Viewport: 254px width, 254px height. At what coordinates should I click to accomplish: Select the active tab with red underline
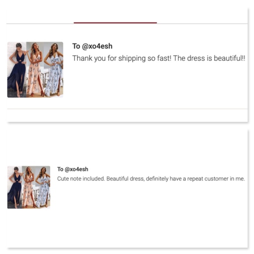(x=115, y=15)
